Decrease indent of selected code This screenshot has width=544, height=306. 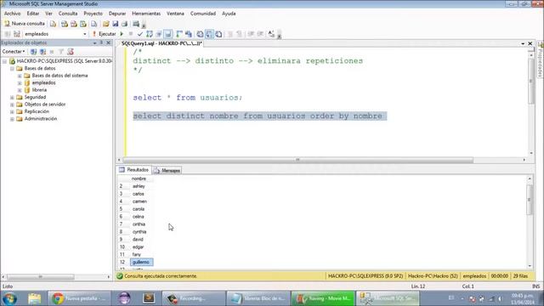pyautogui.click(x=251, y=34)
